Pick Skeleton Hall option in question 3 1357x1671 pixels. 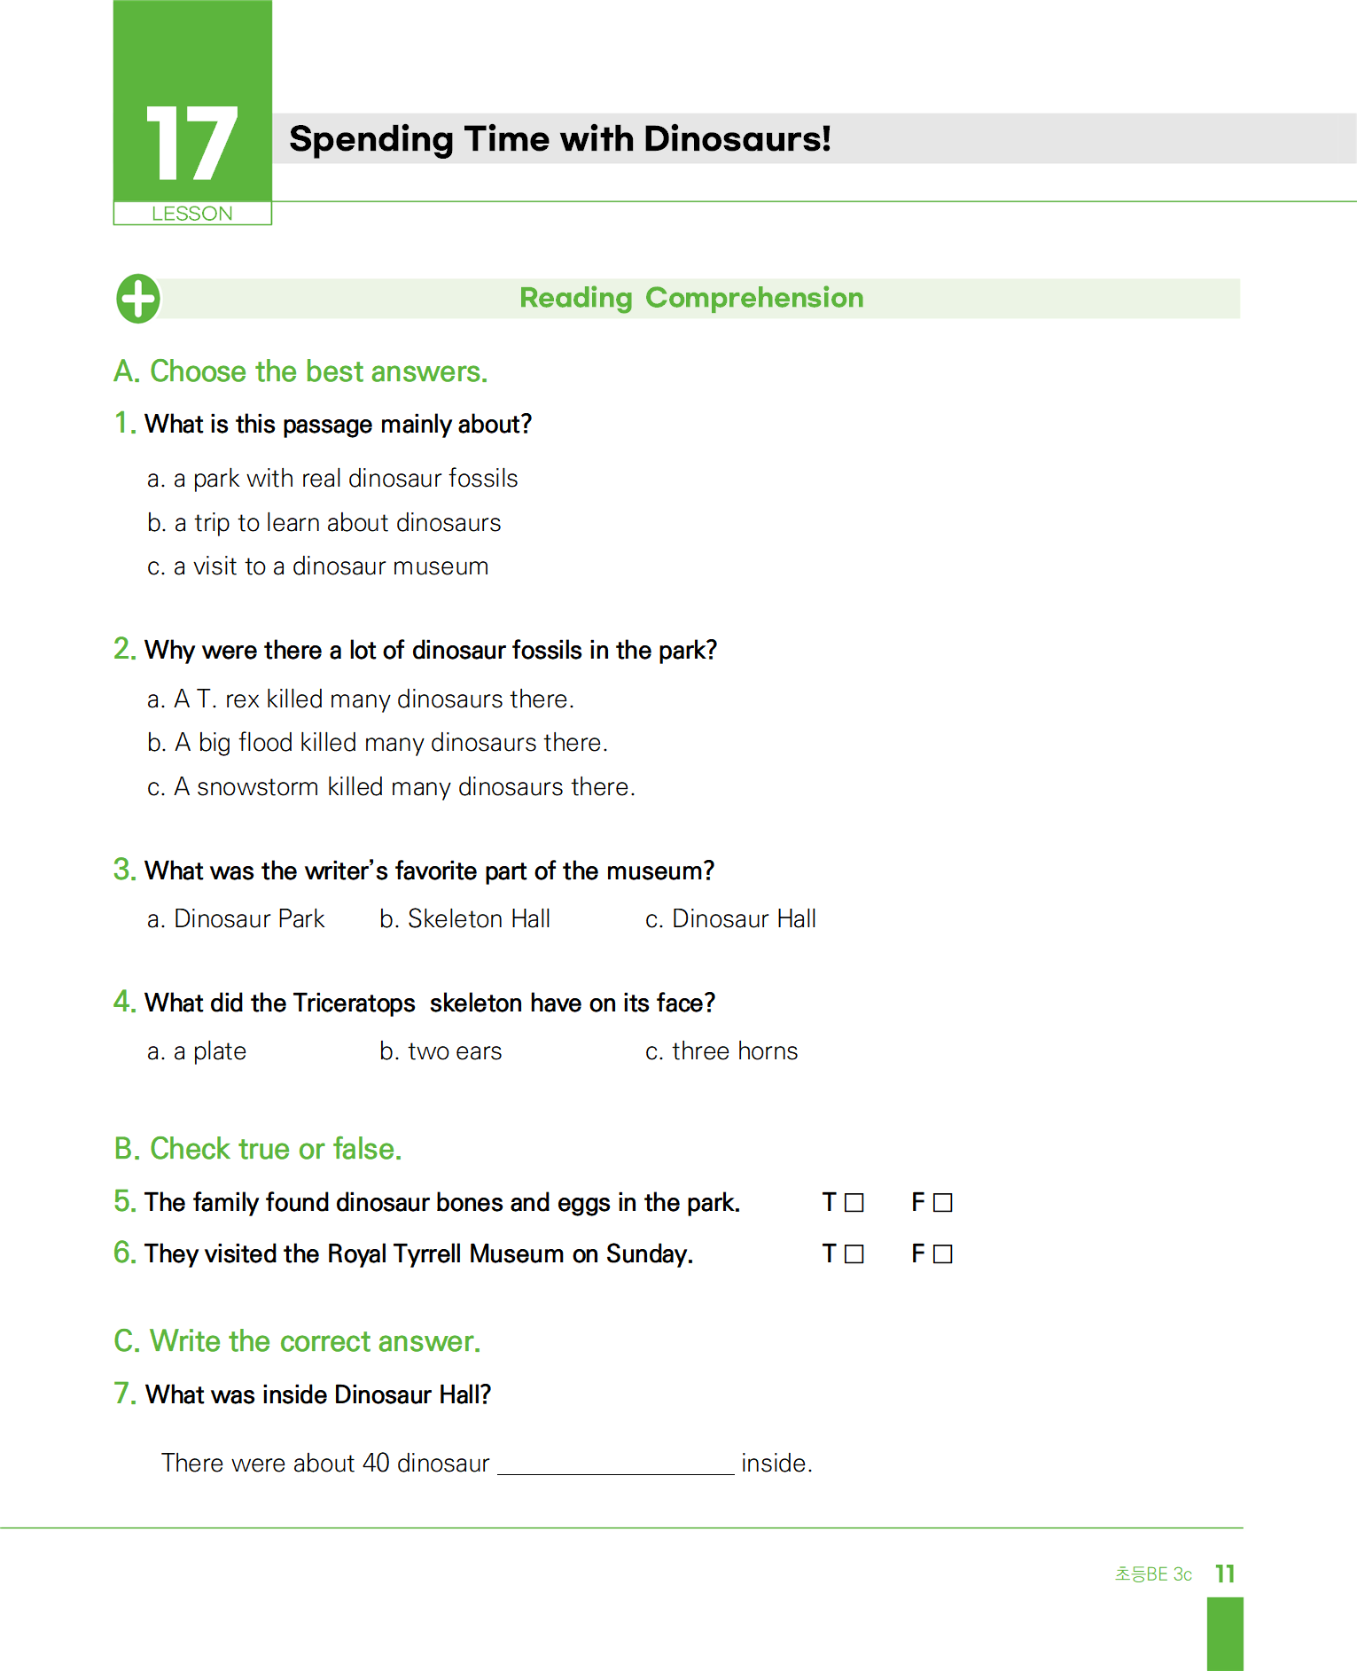pyautogui.click(x=465, y=919)
